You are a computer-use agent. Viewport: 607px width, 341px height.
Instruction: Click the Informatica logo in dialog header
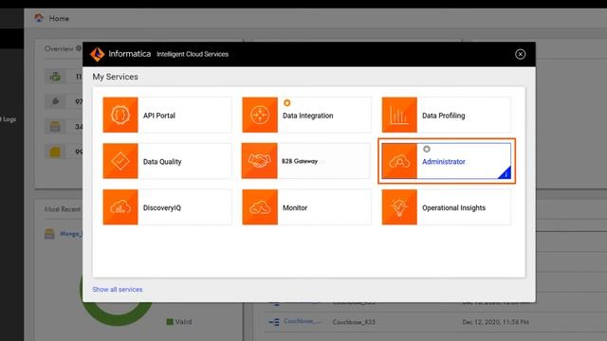tap(97, 54)
